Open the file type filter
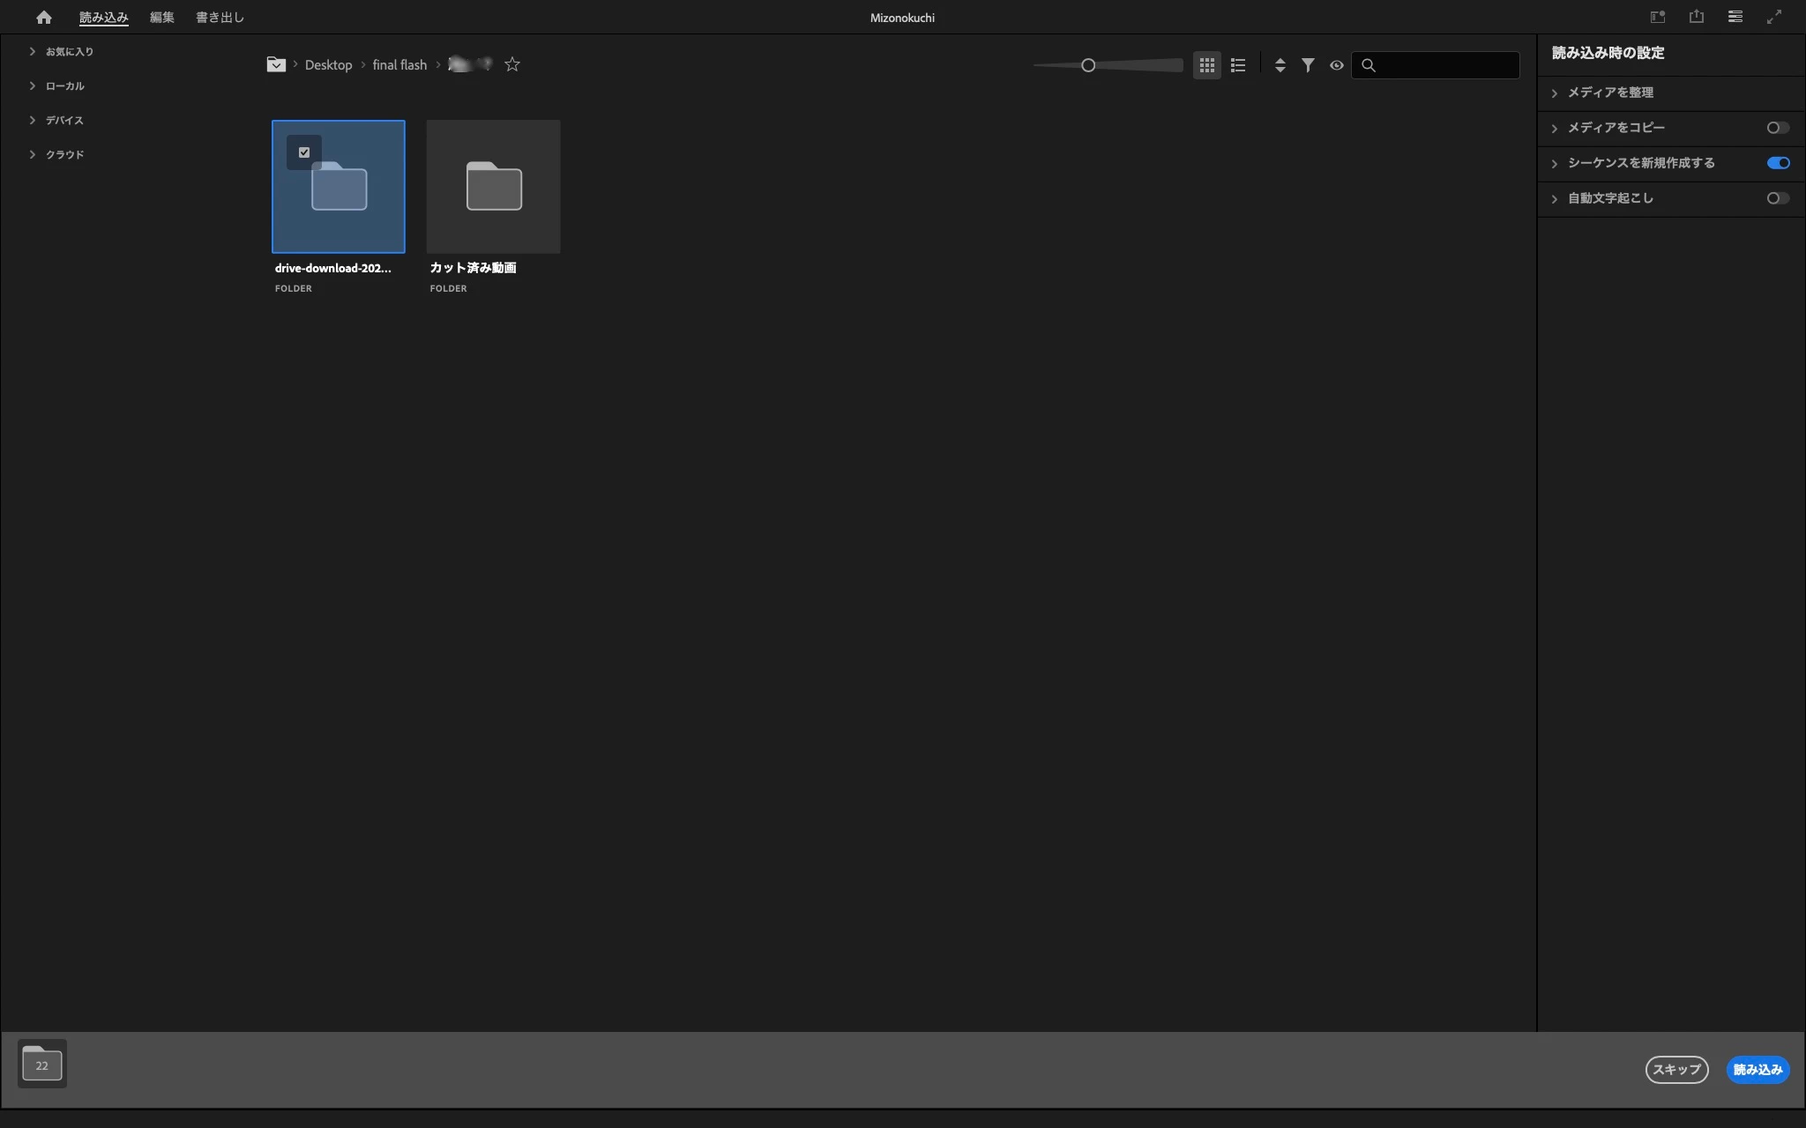1806x1128 pixels. pos(1308,65)
